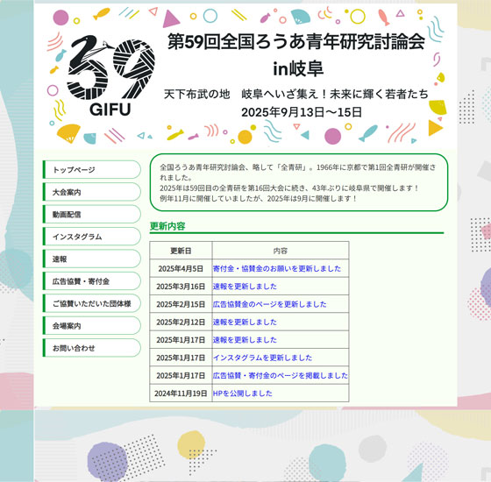The image size is (491, 482).
Task: Open the 2025年2月12日 速報を更新しました link
Action: pyautogui.click(x=245, y=323)
